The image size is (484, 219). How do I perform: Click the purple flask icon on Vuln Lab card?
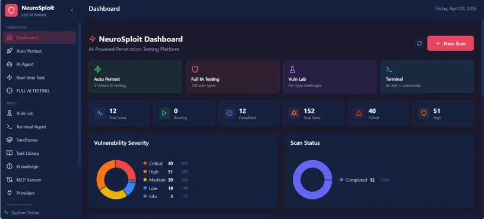coord(292,69)
